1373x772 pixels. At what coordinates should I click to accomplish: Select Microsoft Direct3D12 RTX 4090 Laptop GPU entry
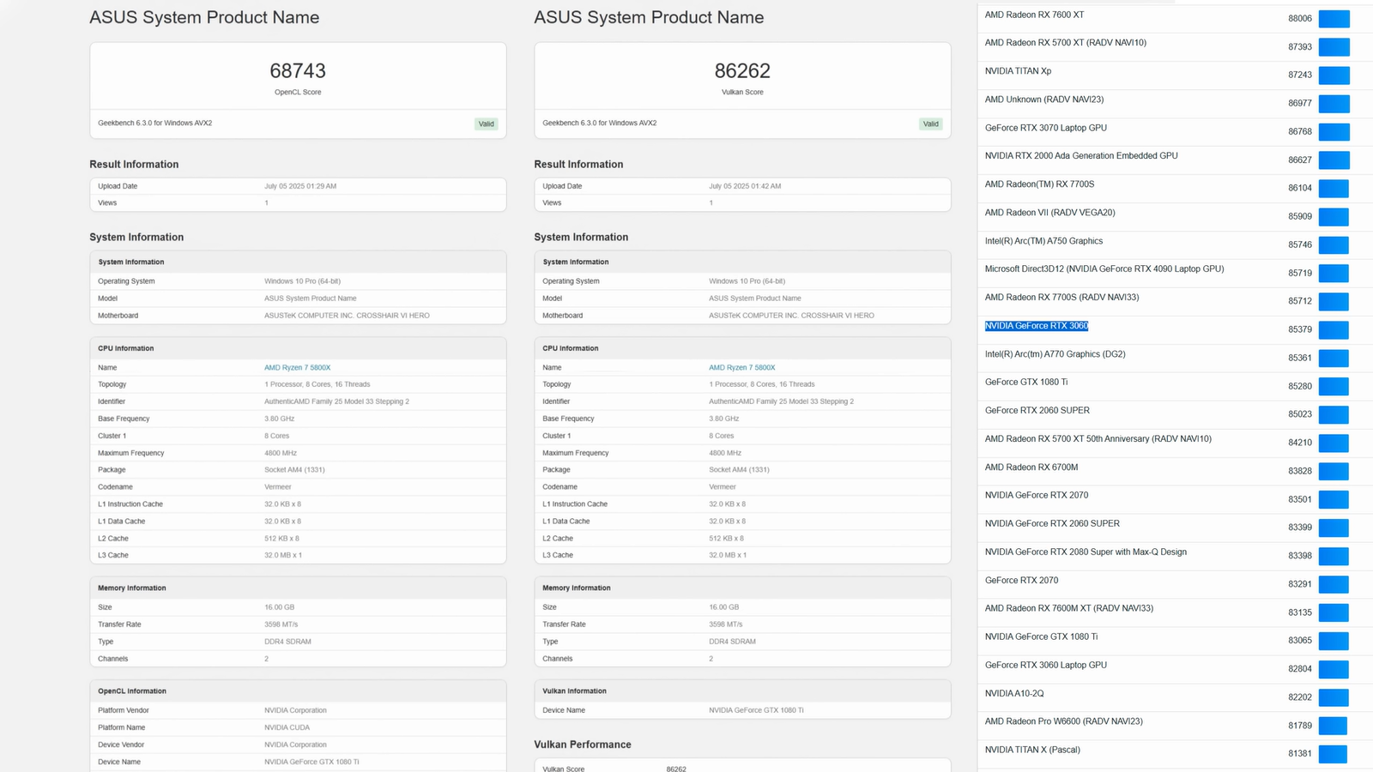tap(1104, 269)
